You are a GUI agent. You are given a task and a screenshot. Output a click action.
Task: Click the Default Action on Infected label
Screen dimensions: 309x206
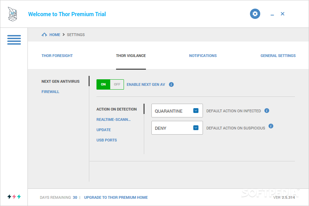click(x=233, y=111)
